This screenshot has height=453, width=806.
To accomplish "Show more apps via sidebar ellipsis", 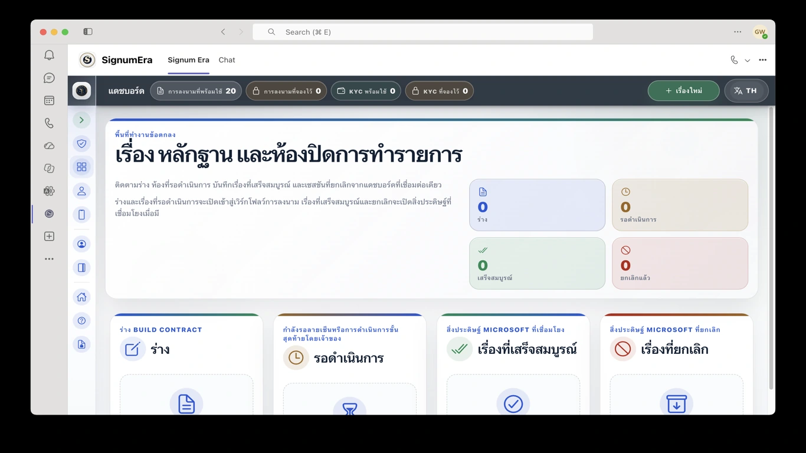I will 49,259.
